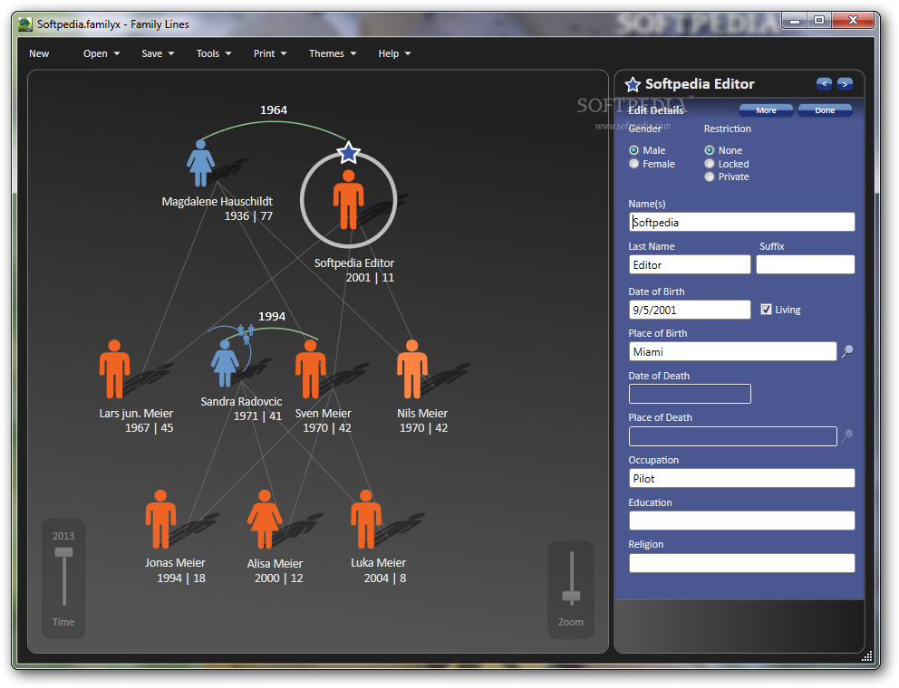The width and height of the screenshot is (899, 688).
Task: Select Lars jun. Meier's figure icon
Action: tap(114, 369)
